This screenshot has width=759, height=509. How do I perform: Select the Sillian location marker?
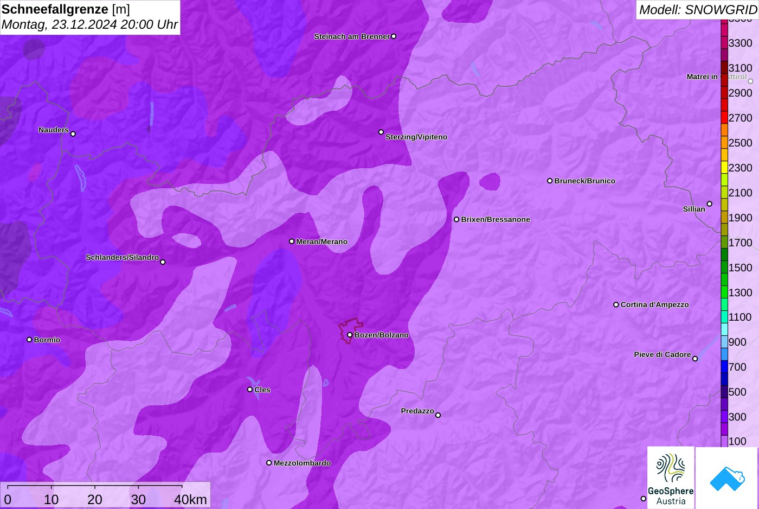pos(710,204)
